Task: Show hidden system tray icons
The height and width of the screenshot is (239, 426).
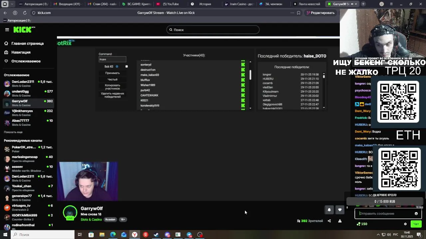Action: pyautogui.click(x=378, y=235)
